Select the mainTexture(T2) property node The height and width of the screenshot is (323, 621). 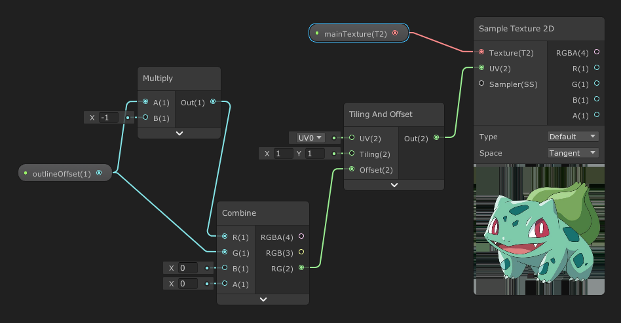[x=359, y=33]
